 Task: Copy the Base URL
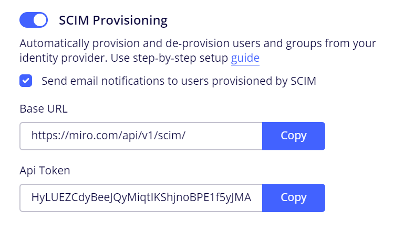click(x=293, y=136)
